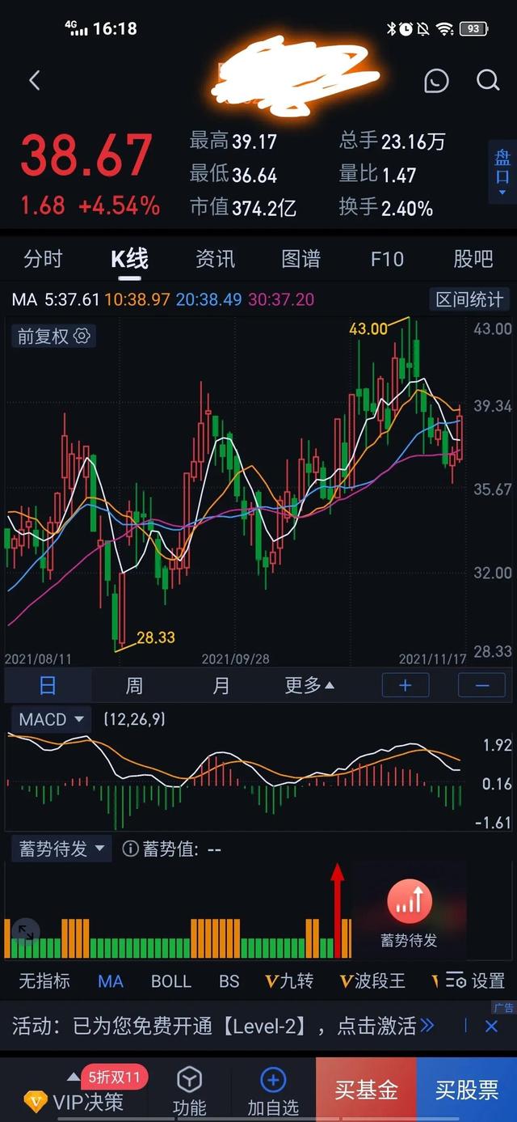The height and width of the screenshot is (1122, 517).
Task: Click the 买基金 button
Action: click(366, 1090)
